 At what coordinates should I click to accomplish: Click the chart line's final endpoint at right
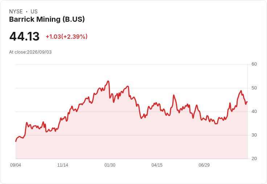point(247,102)
